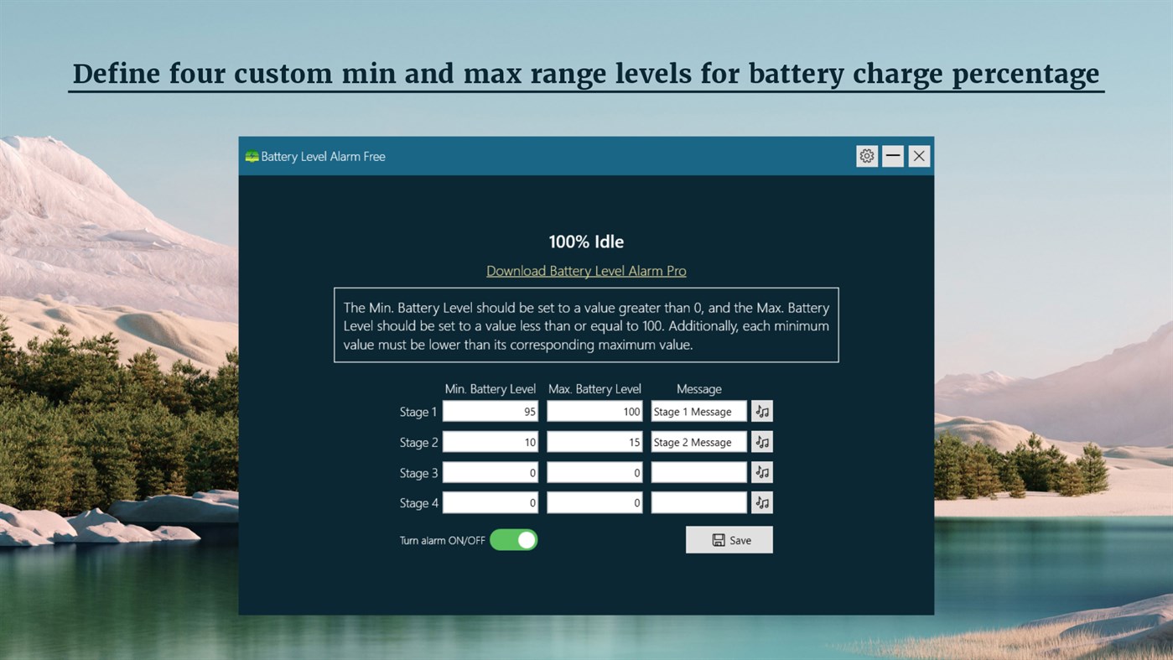Open the Download Battery Level Alarm Pro link

click(x=585, y=270)
